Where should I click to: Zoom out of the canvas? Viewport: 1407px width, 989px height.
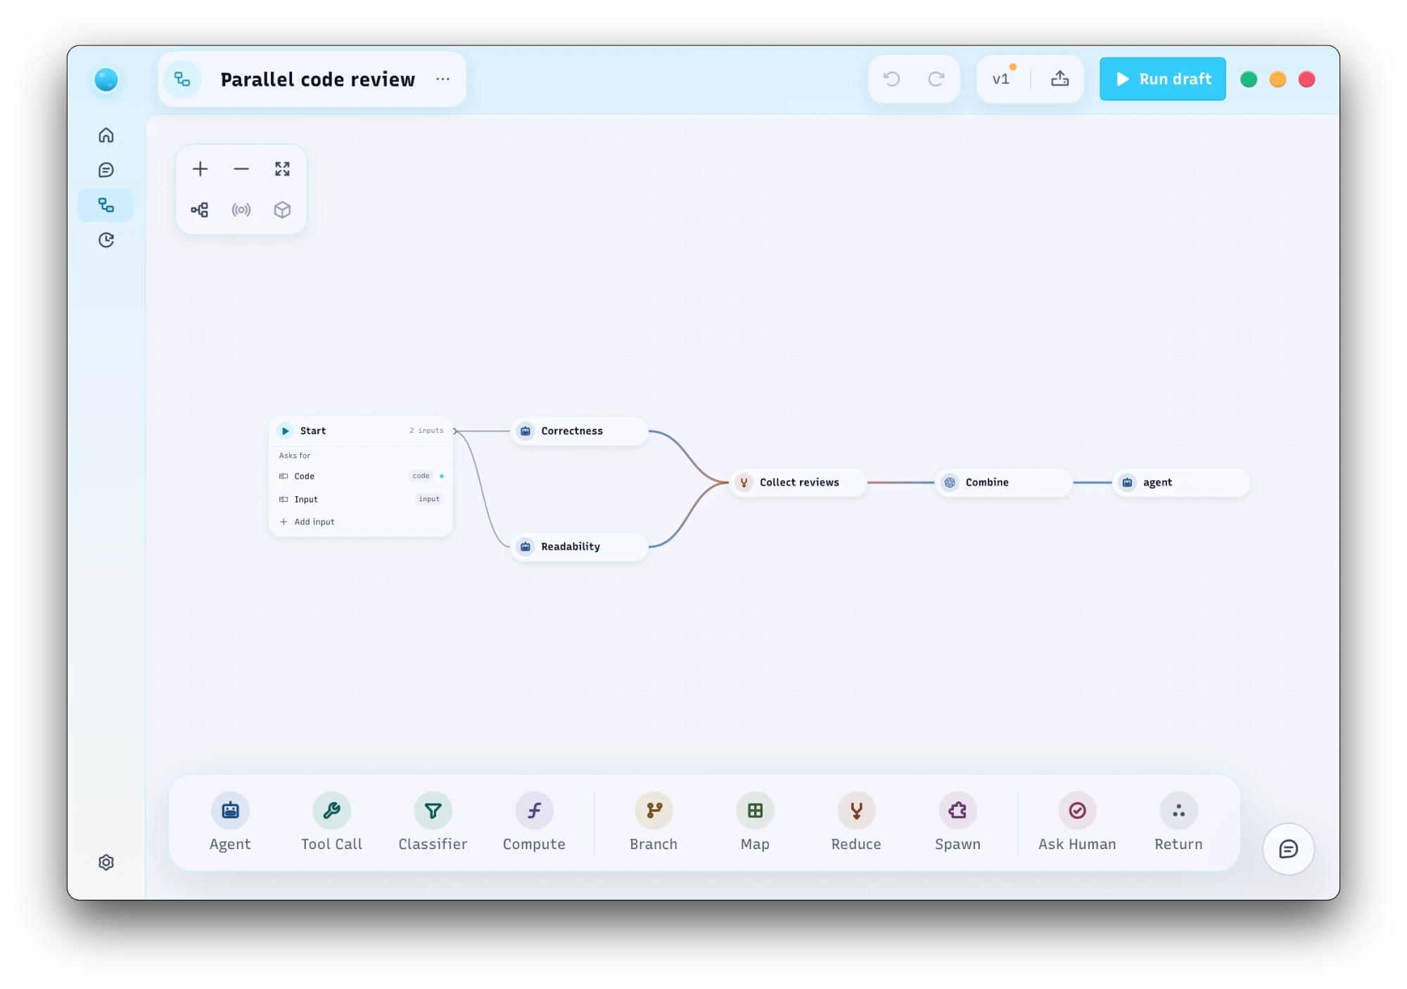pos(241,169)
